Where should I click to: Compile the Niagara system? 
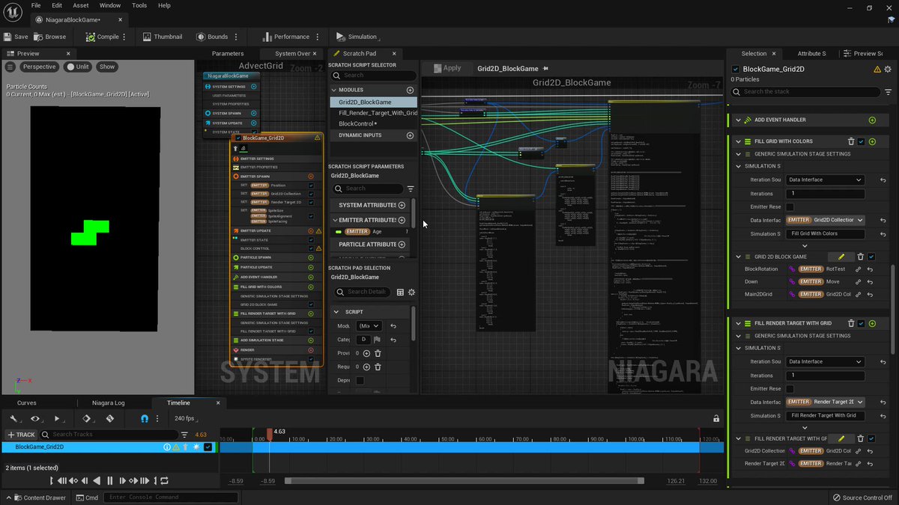tap(102, 37)
